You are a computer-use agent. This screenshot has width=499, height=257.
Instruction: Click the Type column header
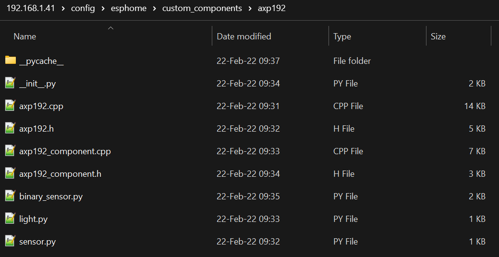coord(342,37)
